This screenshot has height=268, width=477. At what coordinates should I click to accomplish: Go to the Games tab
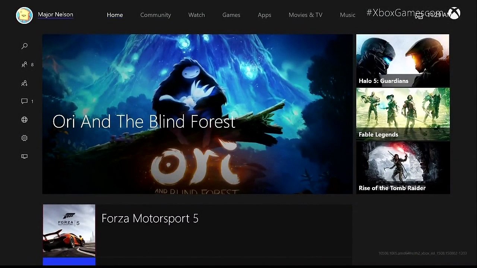click(x=231, y=15)
